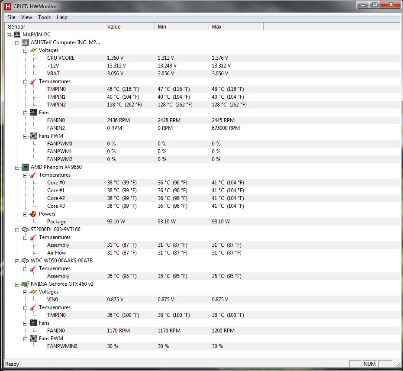Click the WDC WD50 hard drive icon
The width and height of the screenshot is (403, 371).
tap(25, 261)
